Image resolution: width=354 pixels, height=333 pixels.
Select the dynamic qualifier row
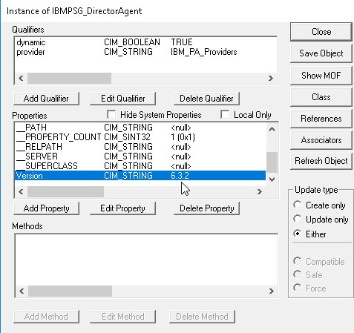145,42
